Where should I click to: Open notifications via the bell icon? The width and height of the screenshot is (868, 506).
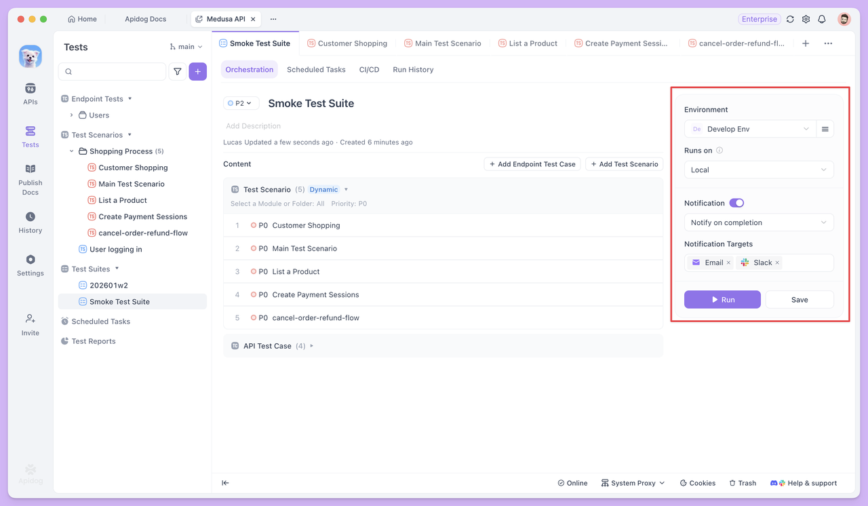tap(821, 19)
